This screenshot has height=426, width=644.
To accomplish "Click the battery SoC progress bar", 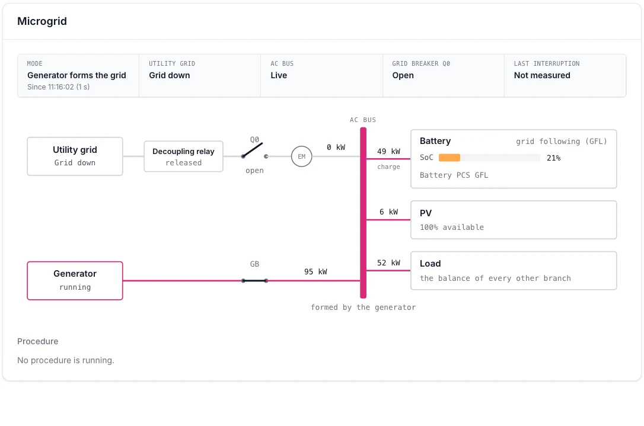I will [489, 158].
